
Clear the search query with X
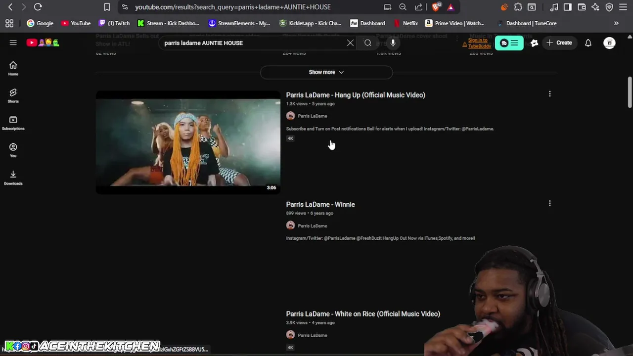pyautogui.click(x=350, y=43)
